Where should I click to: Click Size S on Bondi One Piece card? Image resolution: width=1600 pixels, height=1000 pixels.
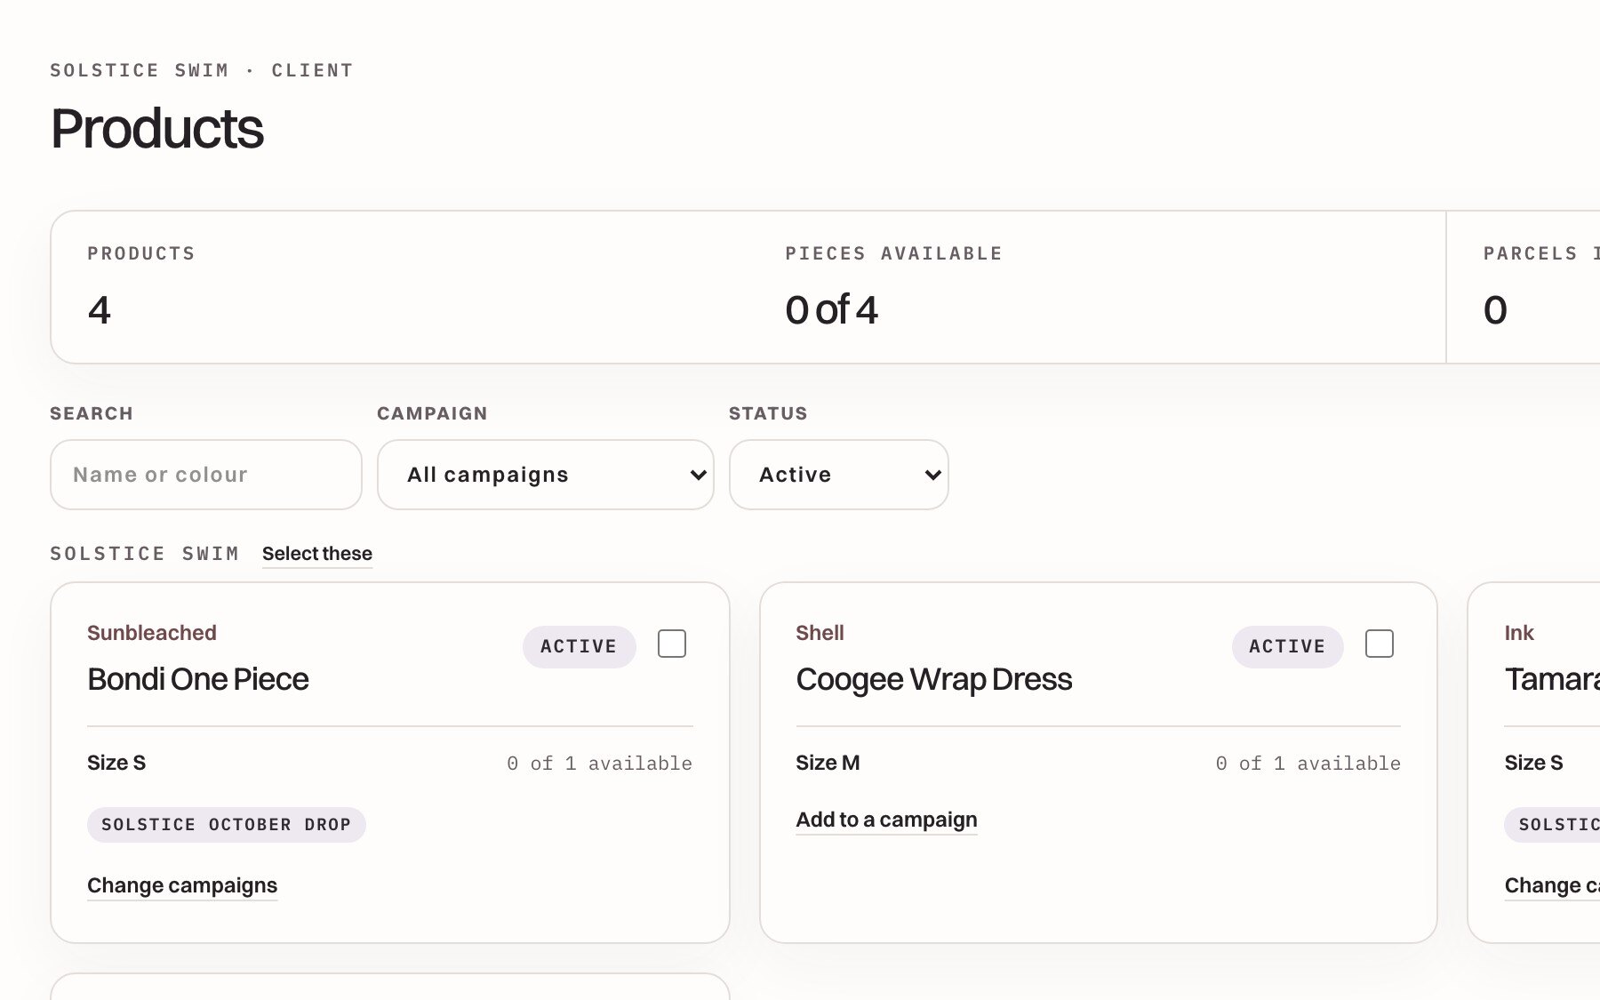116,763
